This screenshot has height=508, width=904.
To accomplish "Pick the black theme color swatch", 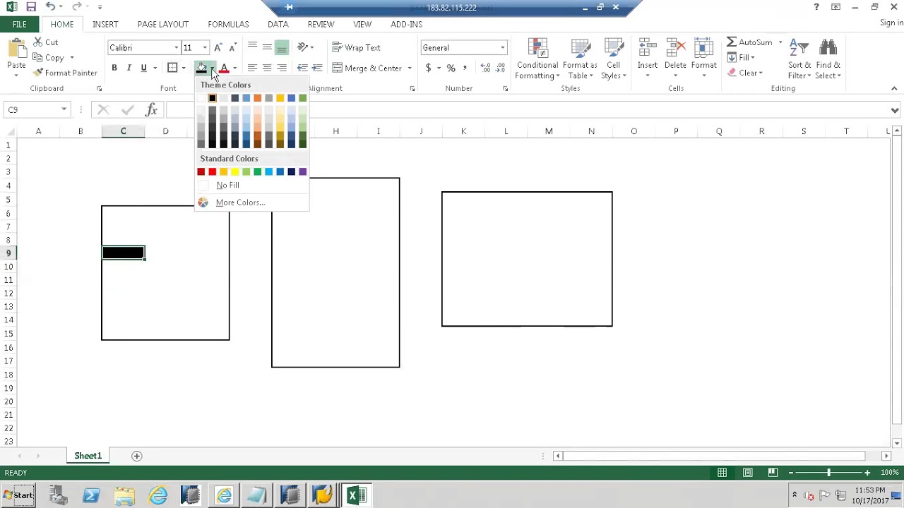I will tap(212, 98).
